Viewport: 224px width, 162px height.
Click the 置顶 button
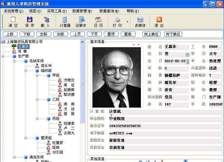click(111, 34)
